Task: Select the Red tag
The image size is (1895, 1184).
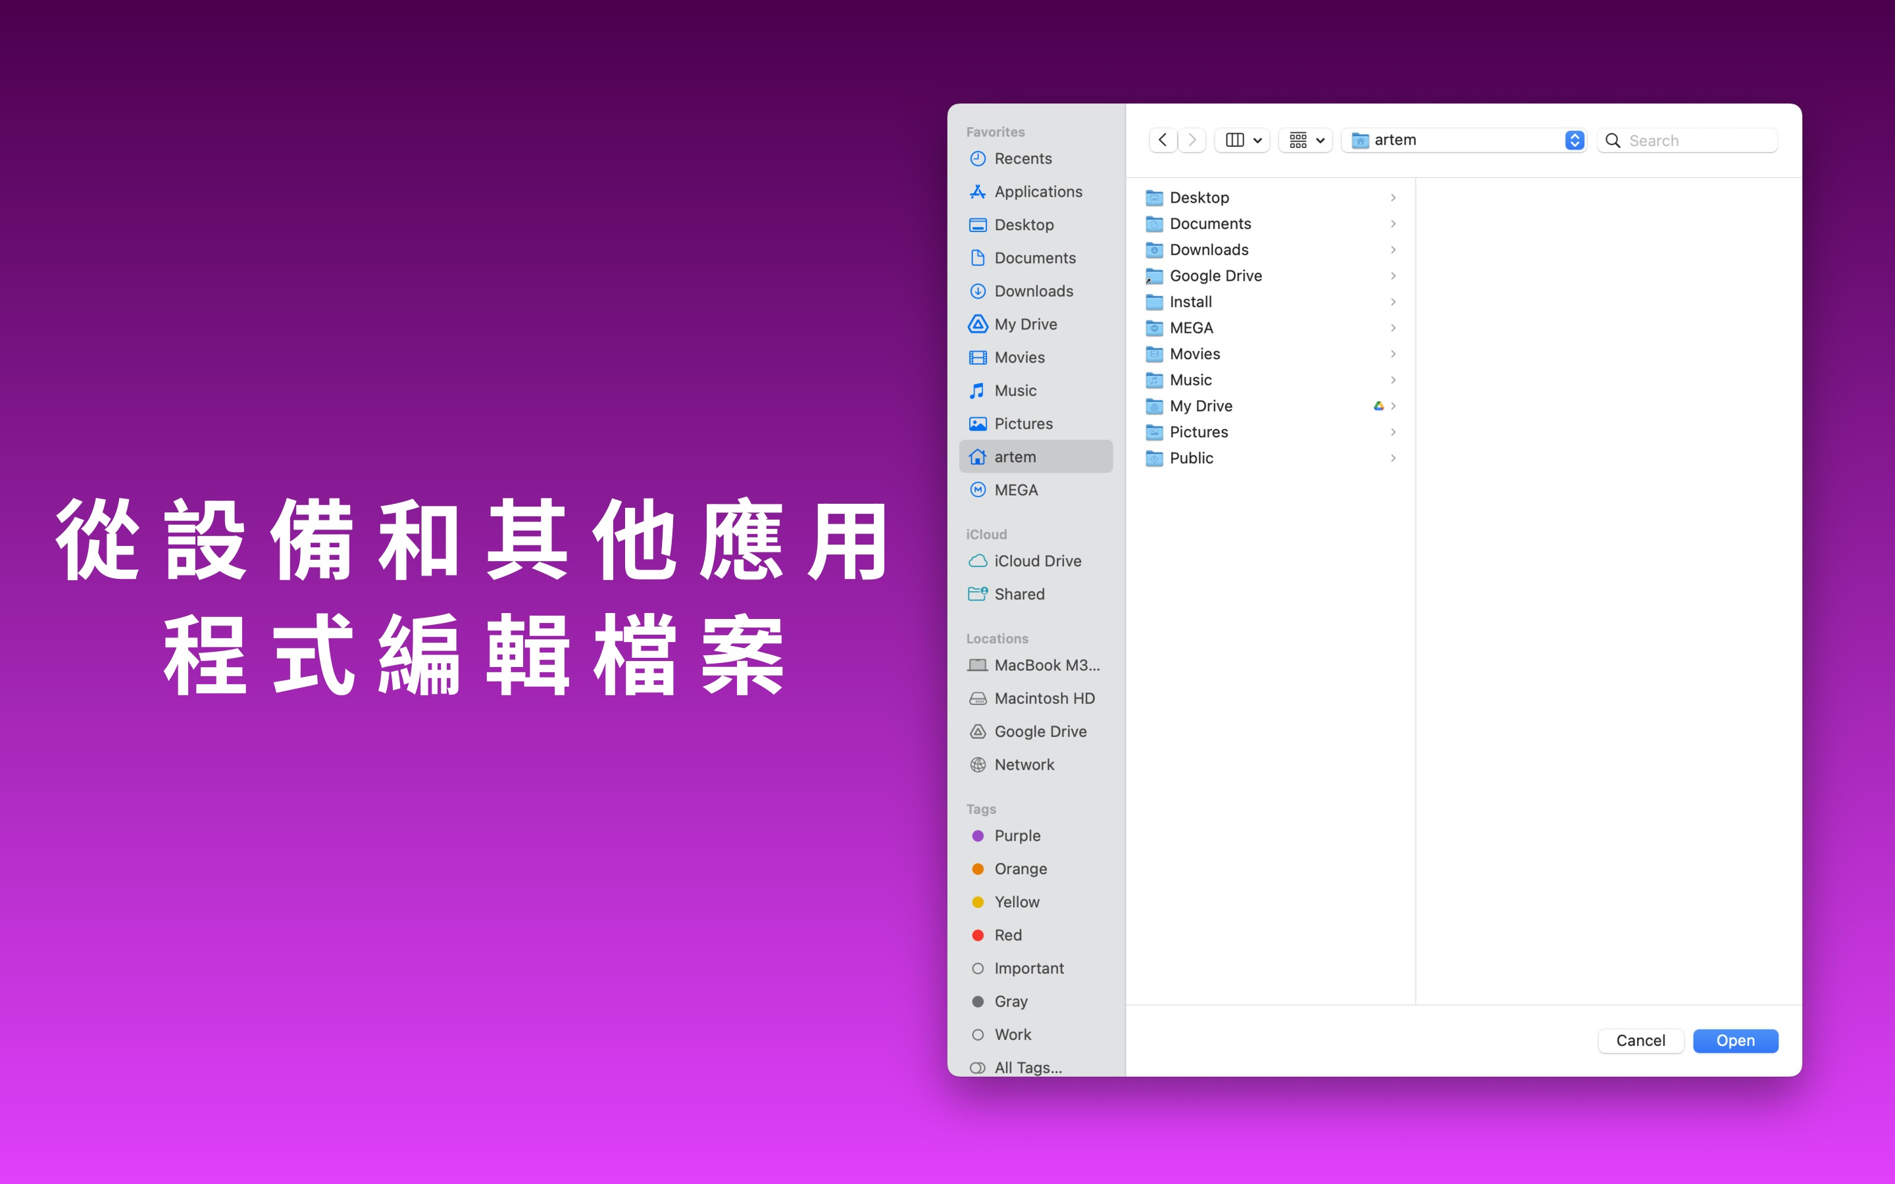Action: (x=1035, y=935)
